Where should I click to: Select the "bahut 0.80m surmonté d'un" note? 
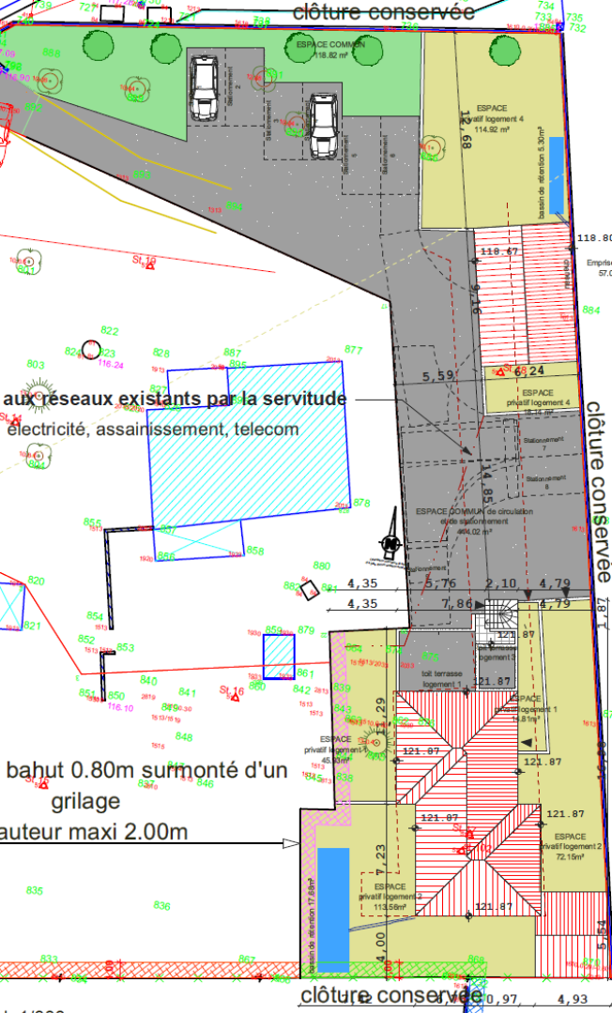(146, 771)
